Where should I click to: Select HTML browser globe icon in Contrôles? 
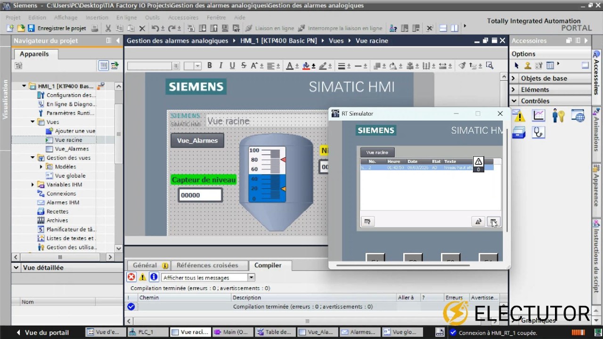[578, 115]
